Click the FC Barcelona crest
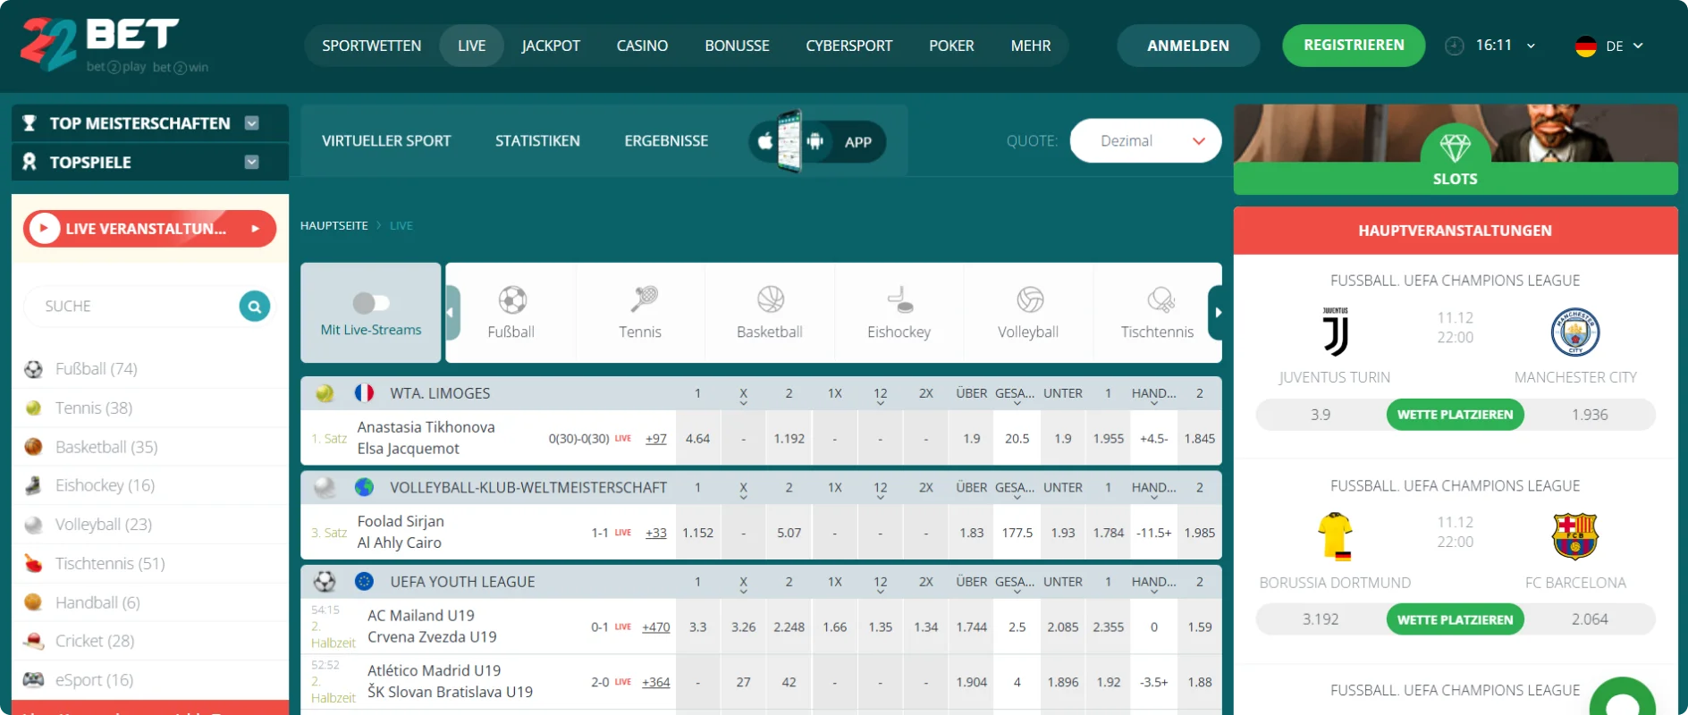This screenshot has height=715, width=1688. 1575,536
